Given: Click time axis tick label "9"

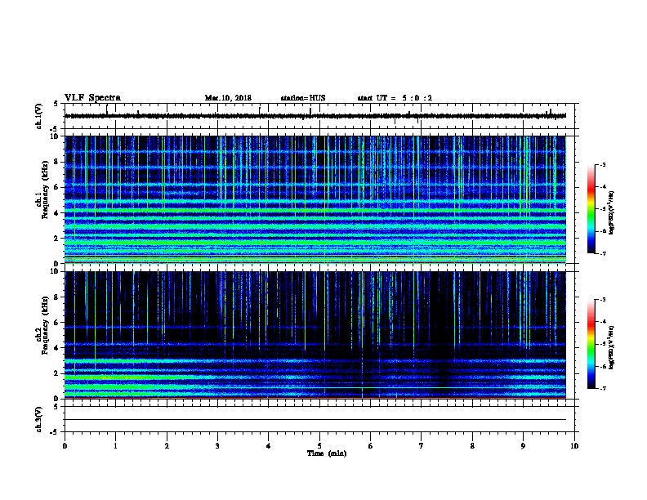Looking at the screenshot, I should [x=523, y=446].
